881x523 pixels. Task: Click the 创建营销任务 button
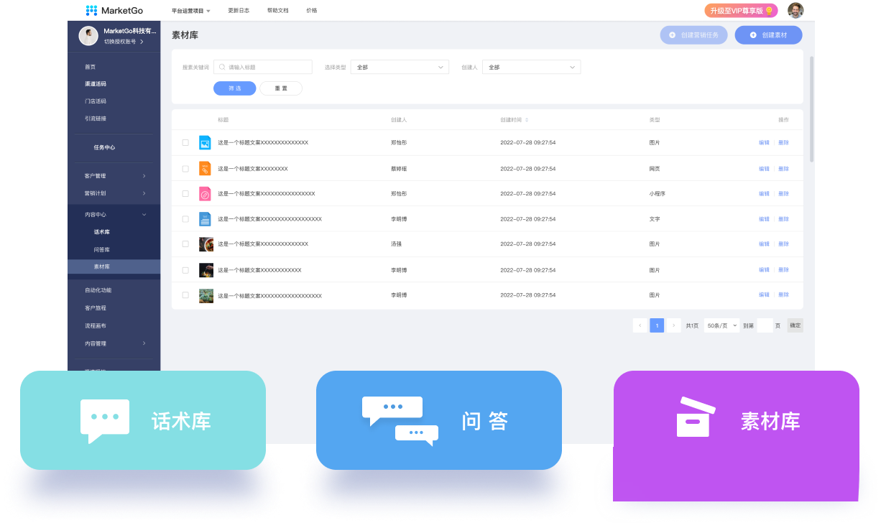coord(694,35)
